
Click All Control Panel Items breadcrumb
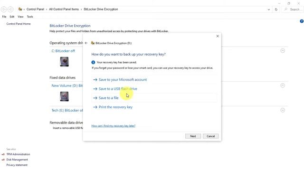tap(64, 9)
